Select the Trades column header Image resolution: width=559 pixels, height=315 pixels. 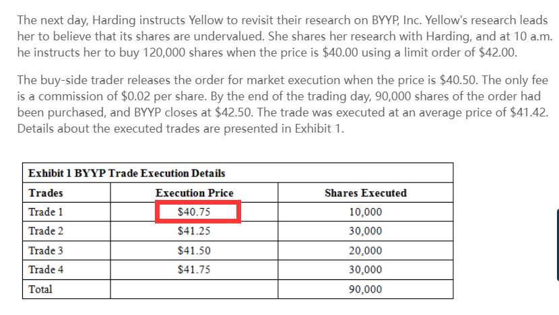[46, 193]
